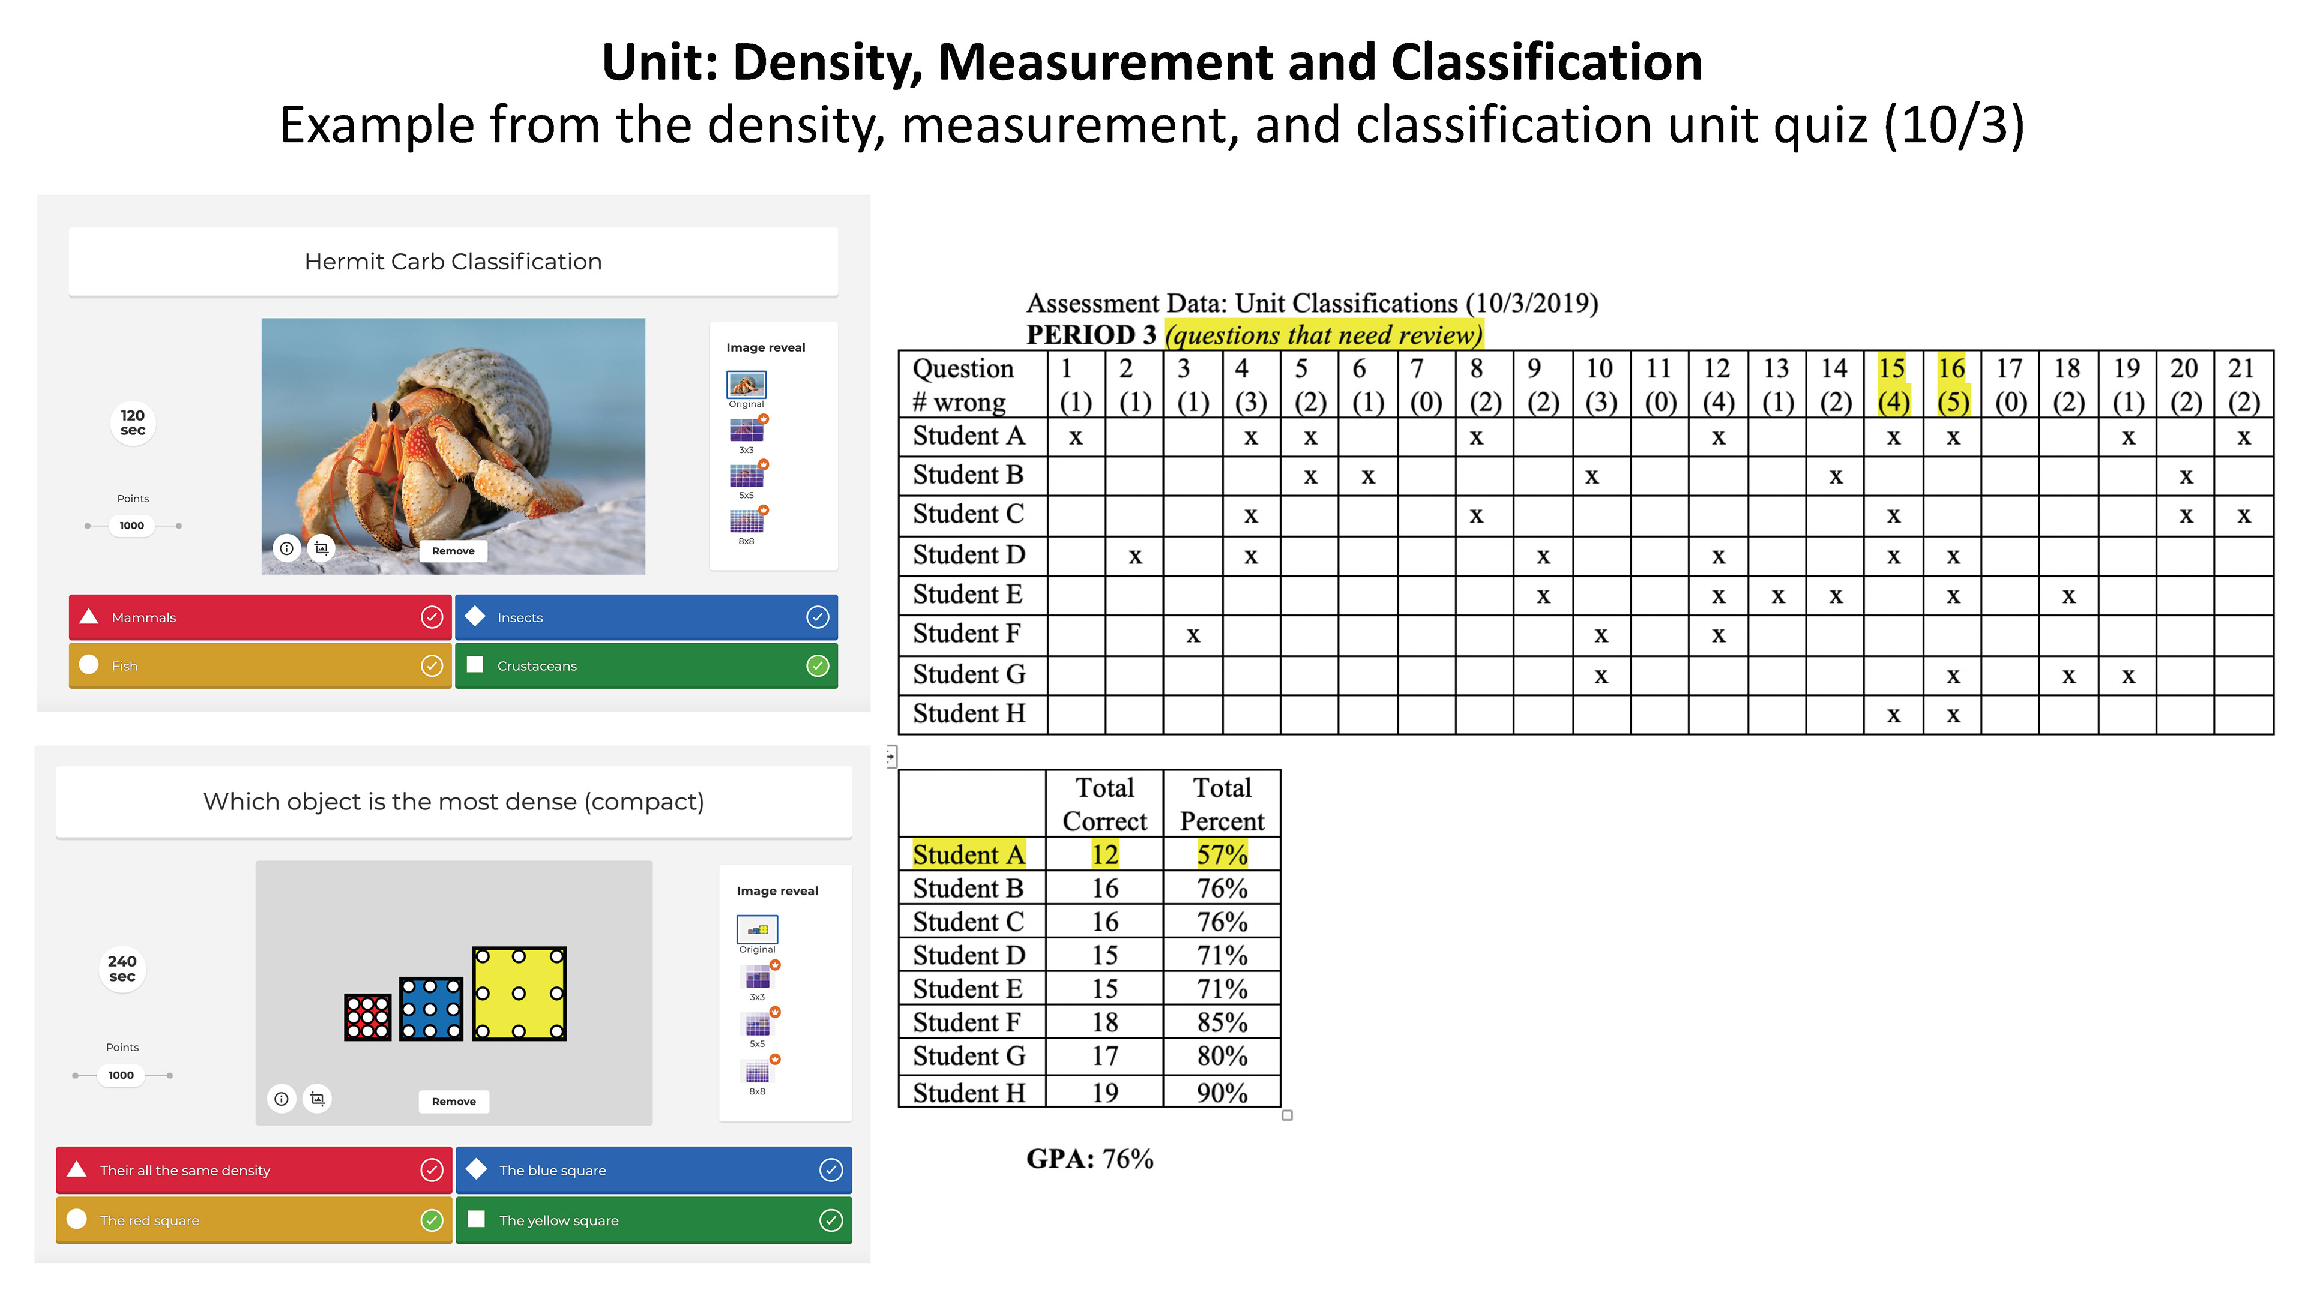Image resolution: width=2305 pixels, height=1296 pixels.
Task: Toggle the correct checkmark on the Crustaceans answer
Action: pyautogui.click(x=818, y=665)
